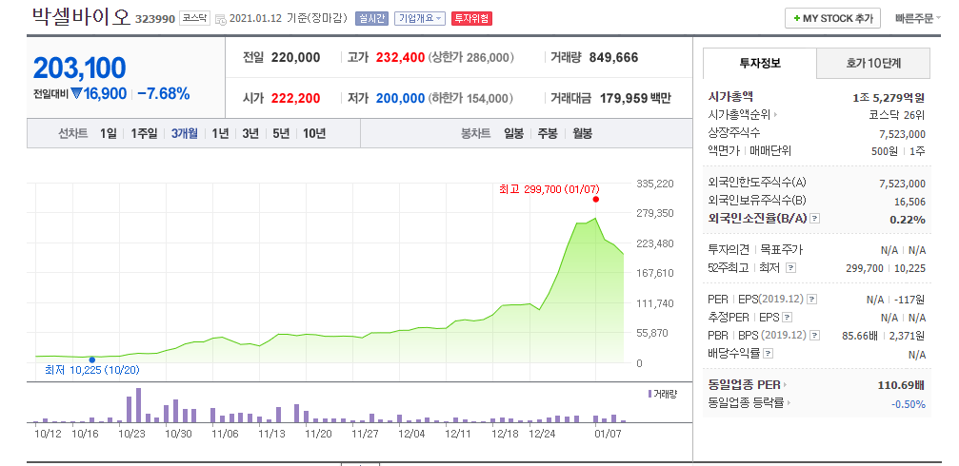Click the blue 최저 10,225 marker dot
Viewport: 959px width, 466px height.
91,359
